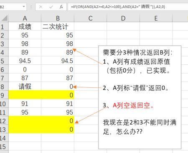The height and width of the screenshot is (153, 188).
Task: Click text box line 我现在是2和3不能同时满
Action: [140, 122]
